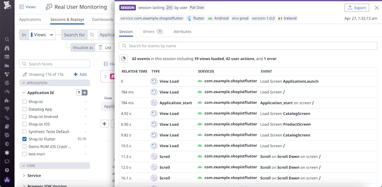Open the Sessions & Replays tab
The width and height of the screenshot is (382, 187).
pyautogui.click(x=67, y=19)
